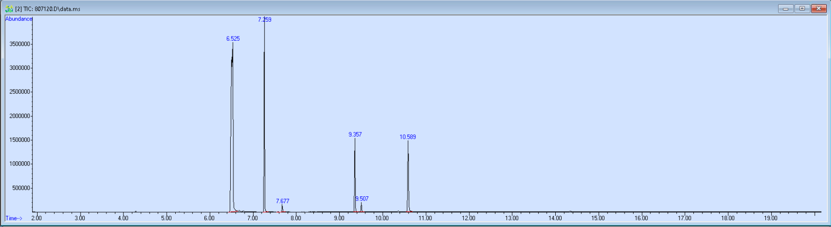Viewport: 831px width, 227px height.
Task: Select the peak label 10.589
Action: point(408,137)
